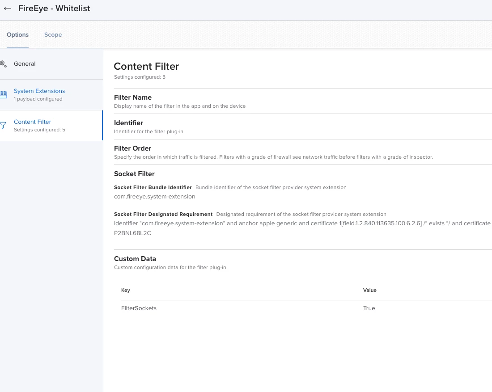Click the Socket Filter section heading
492x392 pixels.
point(134,174)
